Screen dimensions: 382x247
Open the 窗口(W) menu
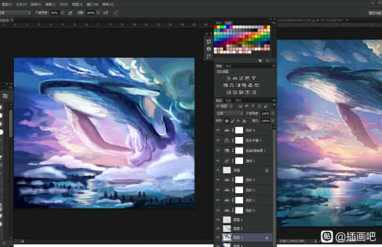93,5
